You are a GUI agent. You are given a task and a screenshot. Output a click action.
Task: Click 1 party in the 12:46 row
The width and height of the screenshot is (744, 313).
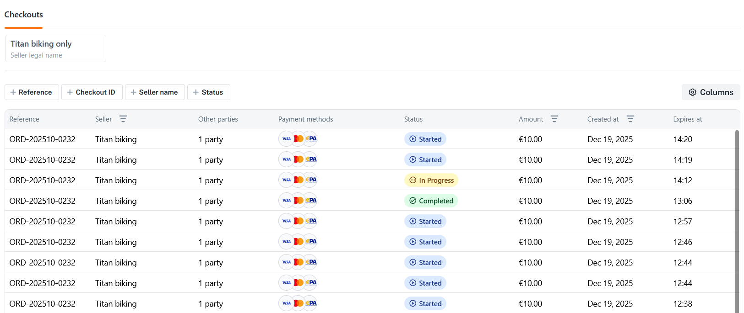211,242
